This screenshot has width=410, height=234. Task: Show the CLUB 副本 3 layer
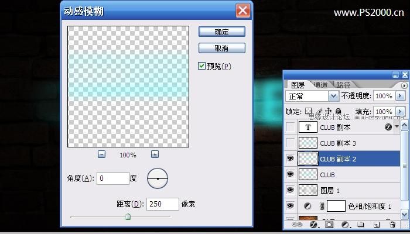[x=291, y=143]
